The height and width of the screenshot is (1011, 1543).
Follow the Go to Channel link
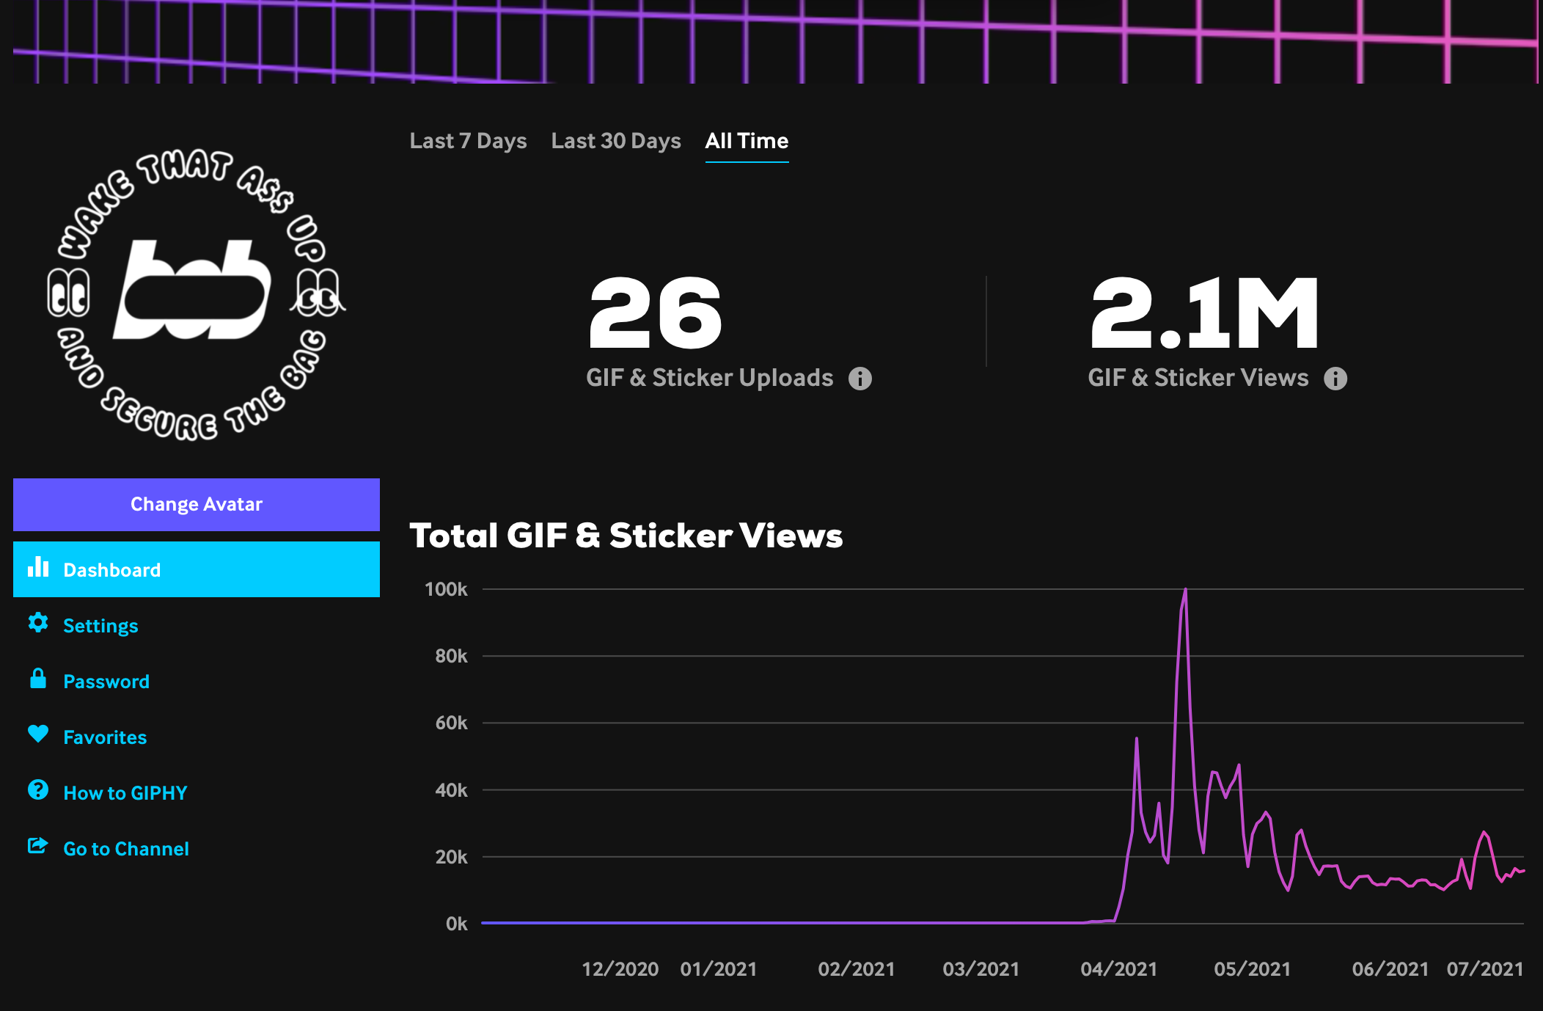[126, 849]
